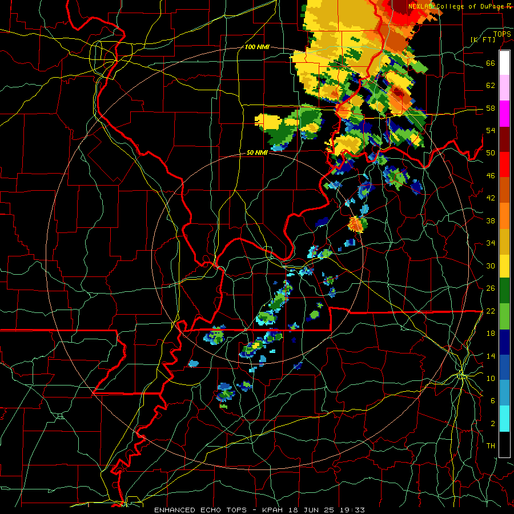
Task: Click the cyan swatch in the tops scale
Action: pos(504,419)
